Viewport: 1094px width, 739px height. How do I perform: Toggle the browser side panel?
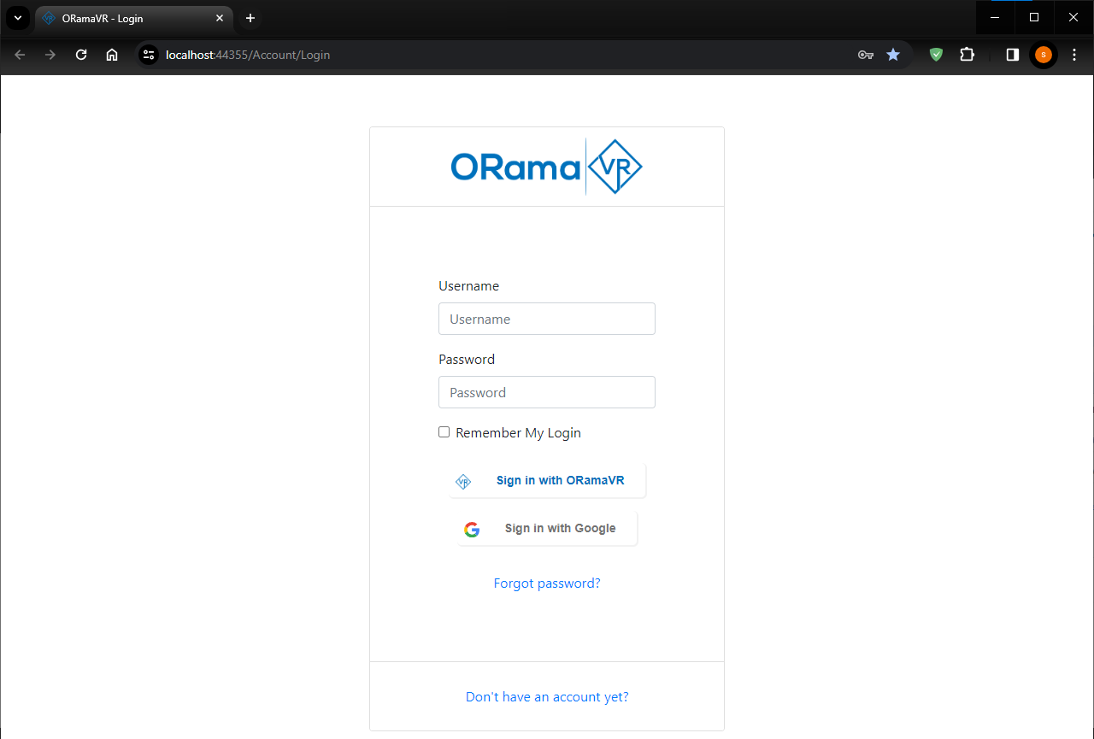pos(1013,55)
